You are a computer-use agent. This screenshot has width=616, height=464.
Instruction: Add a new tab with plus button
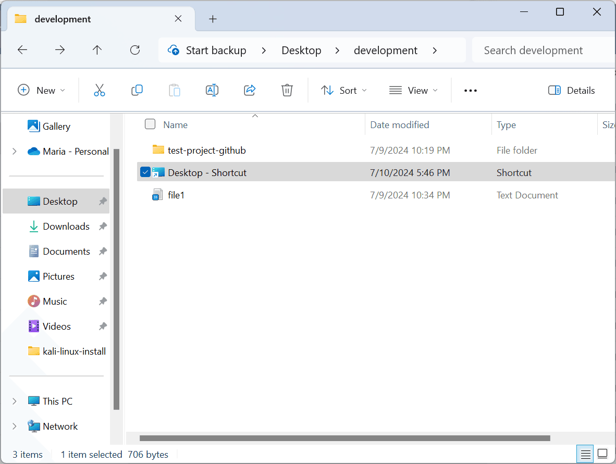[213, 19]
